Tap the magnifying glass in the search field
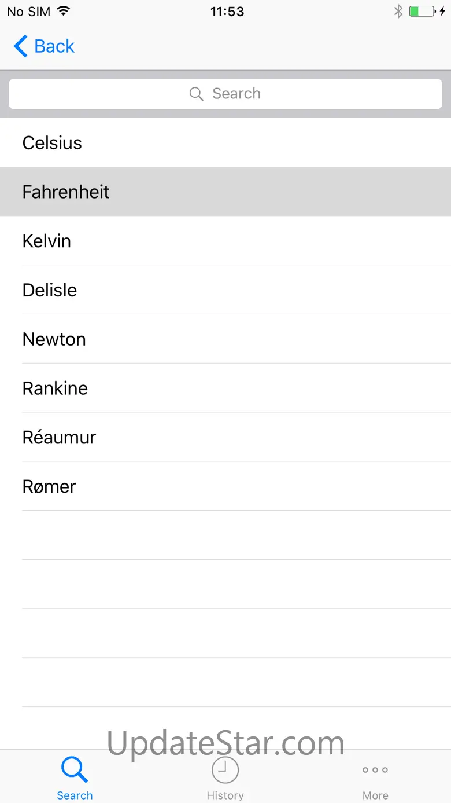The width and height of the screenshot is (451, 803). (197, 94)
